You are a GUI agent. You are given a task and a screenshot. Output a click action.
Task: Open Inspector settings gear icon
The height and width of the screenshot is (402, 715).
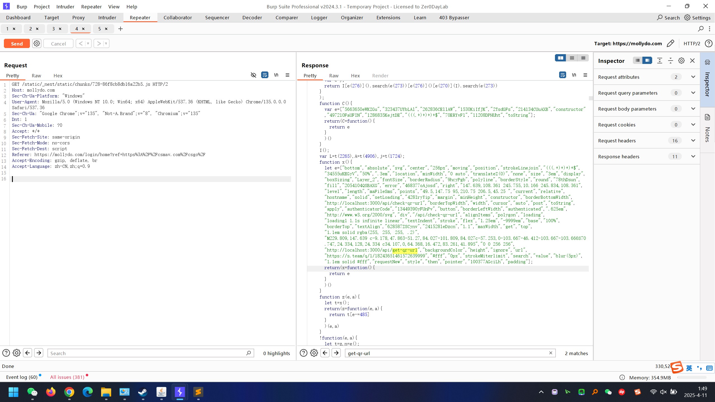coord(681,61)
